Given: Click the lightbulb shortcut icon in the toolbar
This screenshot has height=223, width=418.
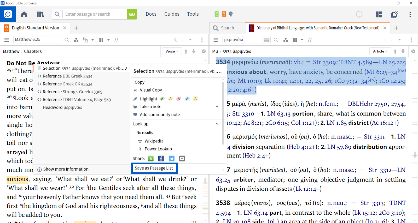Looking at the screenshot, I should point(231,14).
